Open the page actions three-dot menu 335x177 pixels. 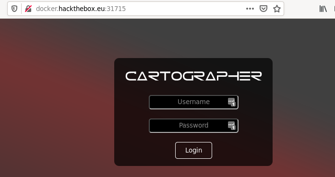click(x=250, y=9)
